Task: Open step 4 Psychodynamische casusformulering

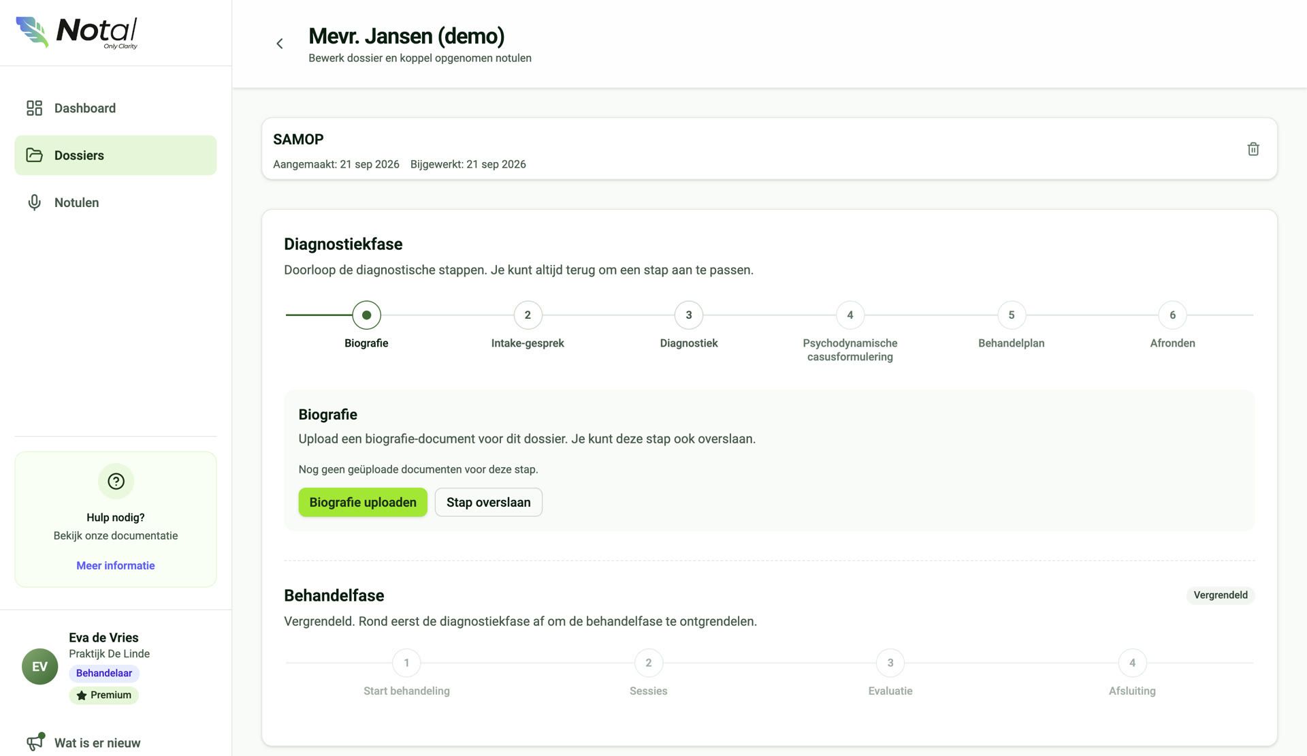Action: [x=850, y=315]
